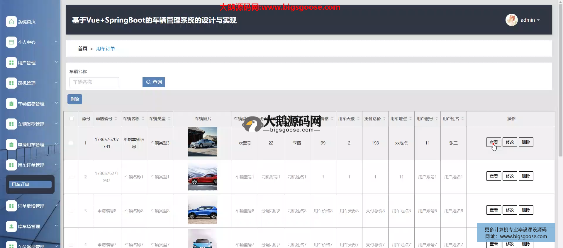This screenshot has height=248, width=563.
Task: Click the 车辆信息管理 sidebar icon
Action: (11, 104)
